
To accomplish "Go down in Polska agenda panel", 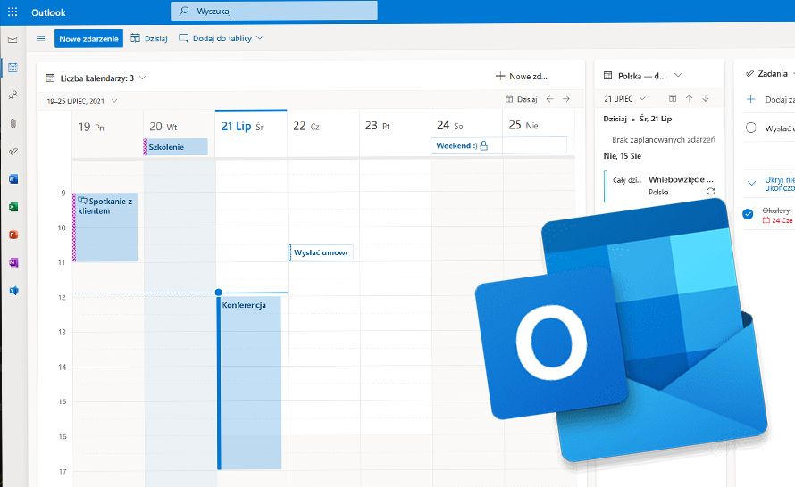I will pos(706,98).
